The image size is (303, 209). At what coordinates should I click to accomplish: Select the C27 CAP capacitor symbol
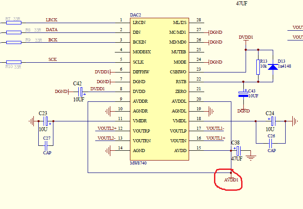coord(46,145)
